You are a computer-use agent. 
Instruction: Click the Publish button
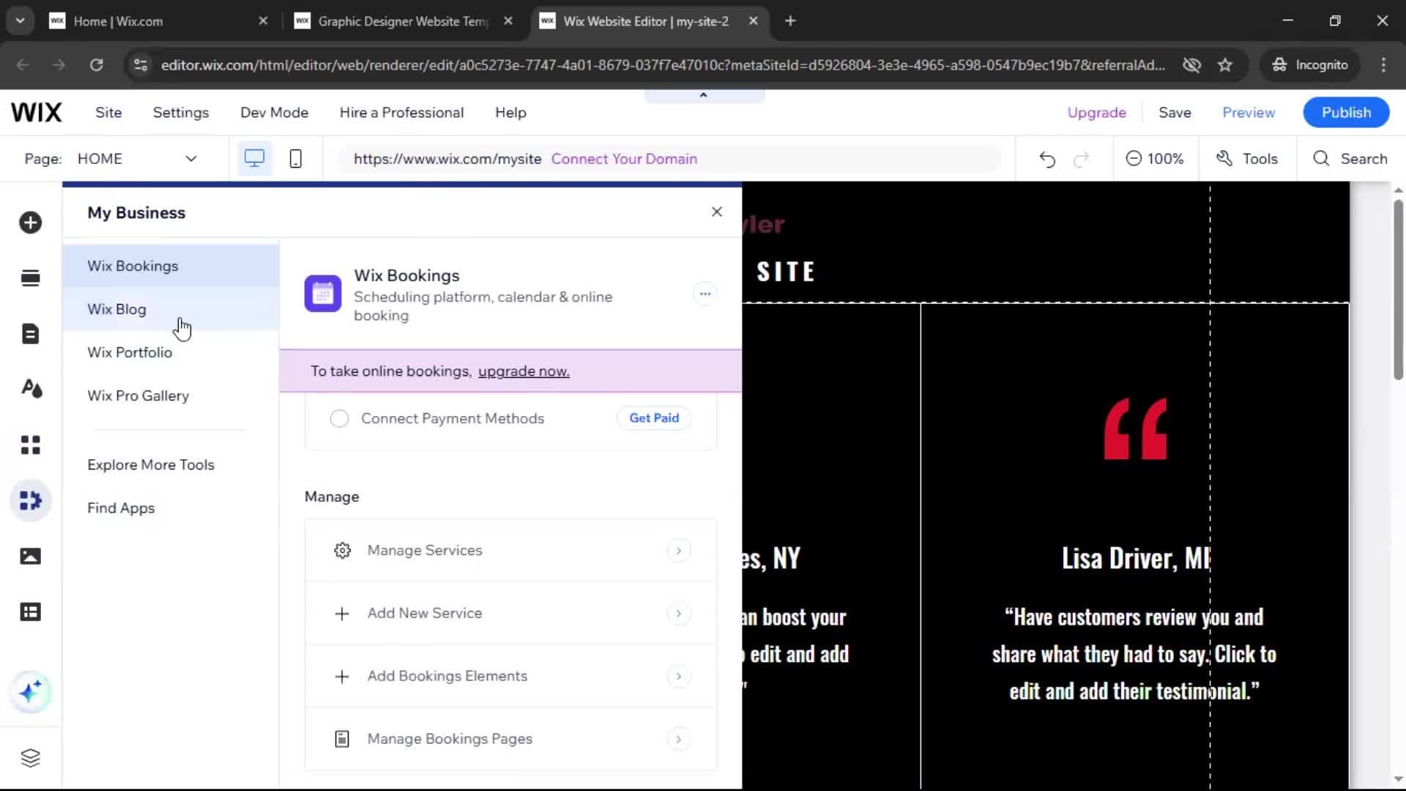(x=1346, y=113)
